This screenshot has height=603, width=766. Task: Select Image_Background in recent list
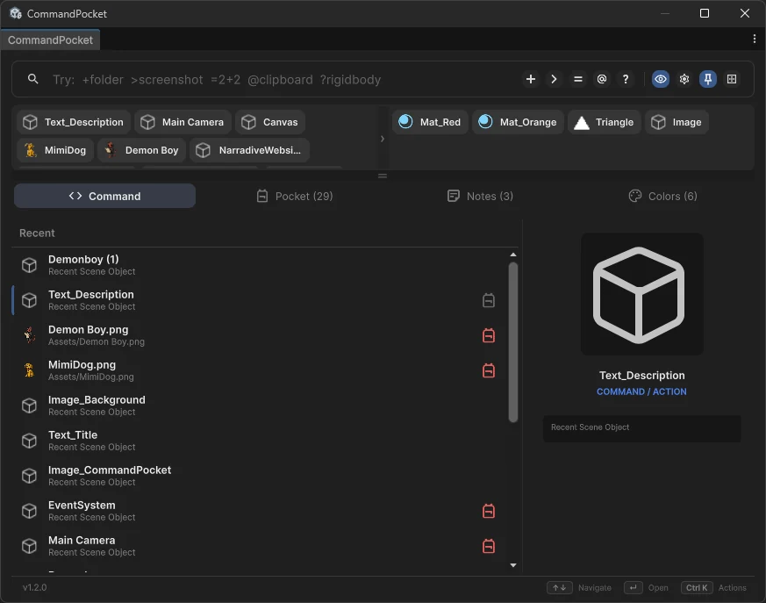[x=259, y=406]
